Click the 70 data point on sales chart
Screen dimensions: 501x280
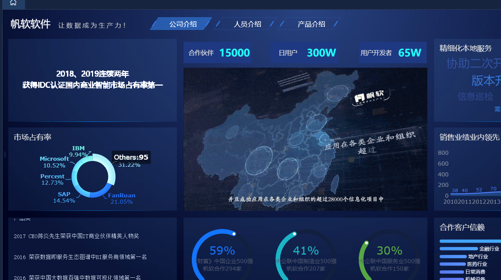click(494, 189)
